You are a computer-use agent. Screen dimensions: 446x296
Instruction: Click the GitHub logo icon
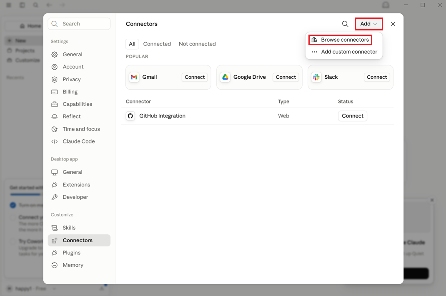[130, 116]
